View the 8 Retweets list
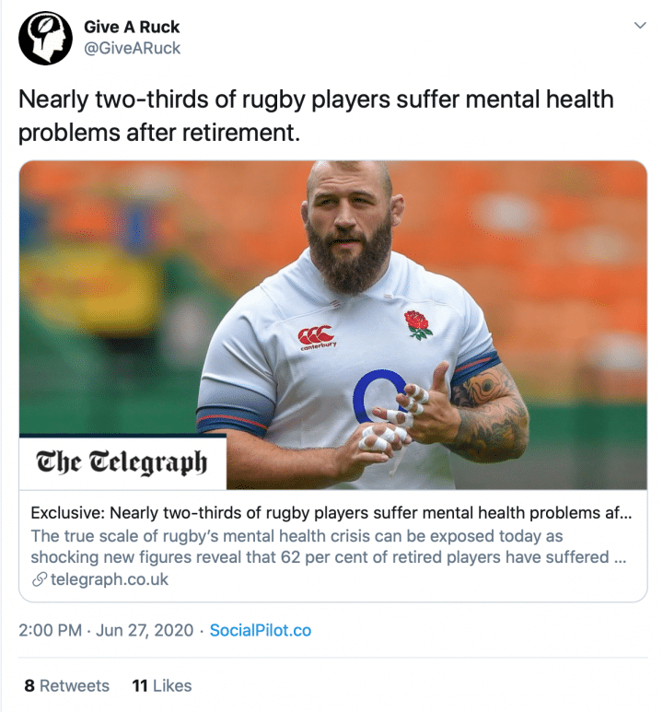 (66, 685)
